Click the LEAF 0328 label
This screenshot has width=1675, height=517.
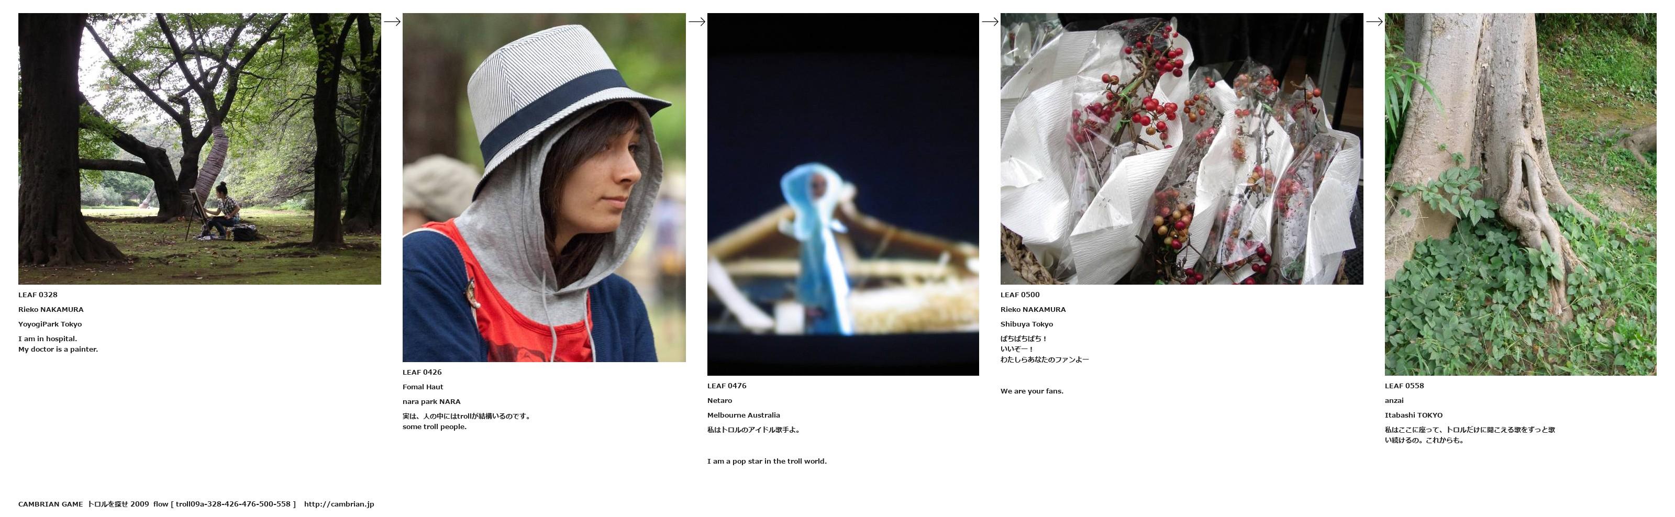tap(38, 295)
